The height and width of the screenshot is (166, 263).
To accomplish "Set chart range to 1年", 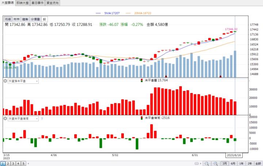I will [241, 163].
